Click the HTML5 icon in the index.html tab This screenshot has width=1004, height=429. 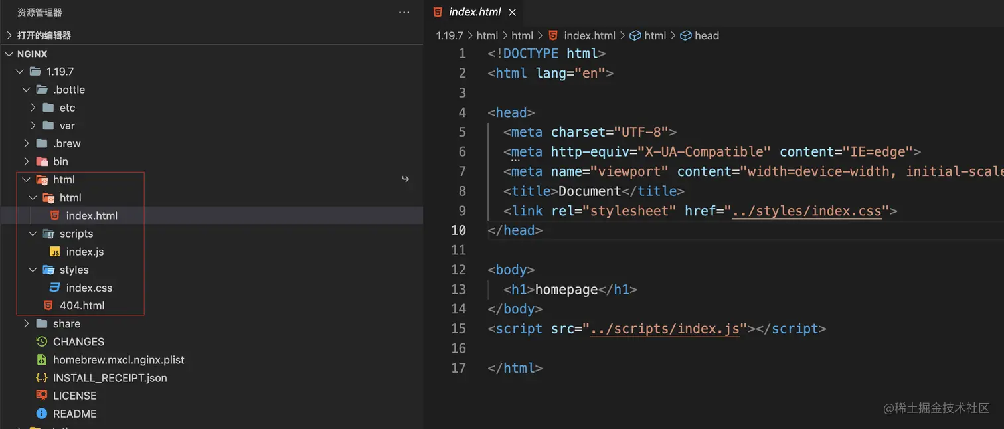point(437,12)
